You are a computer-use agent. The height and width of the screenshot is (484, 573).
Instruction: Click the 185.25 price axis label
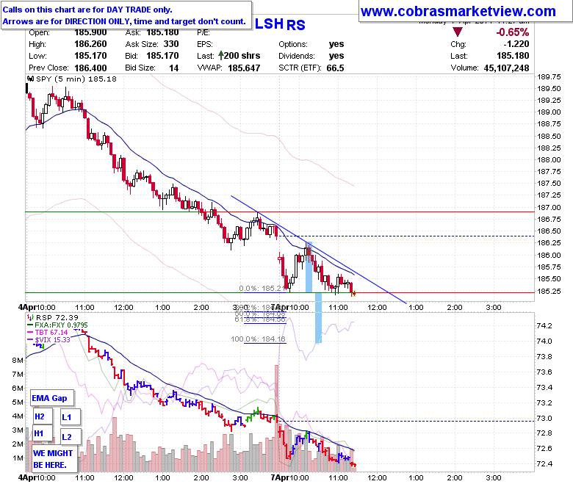click(x=549, y=291)
